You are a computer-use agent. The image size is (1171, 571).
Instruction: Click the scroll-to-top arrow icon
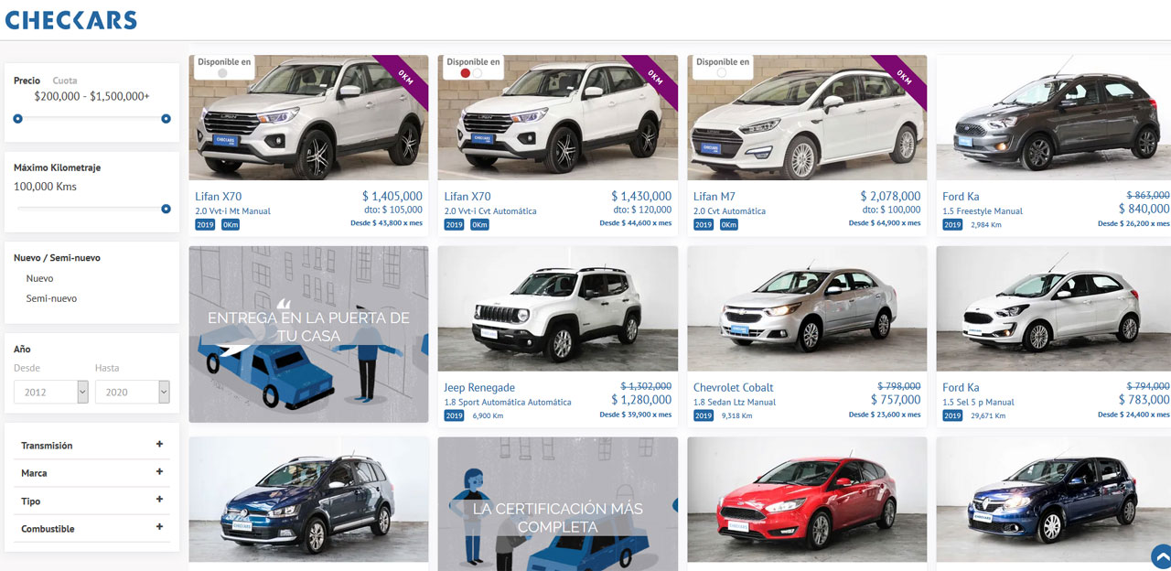coord(1162,555)
